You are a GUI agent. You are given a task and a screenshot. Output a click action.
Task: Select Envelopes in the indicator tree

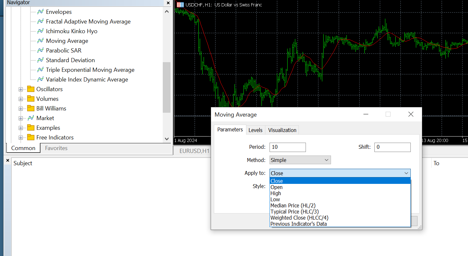(x=59, y=12)
